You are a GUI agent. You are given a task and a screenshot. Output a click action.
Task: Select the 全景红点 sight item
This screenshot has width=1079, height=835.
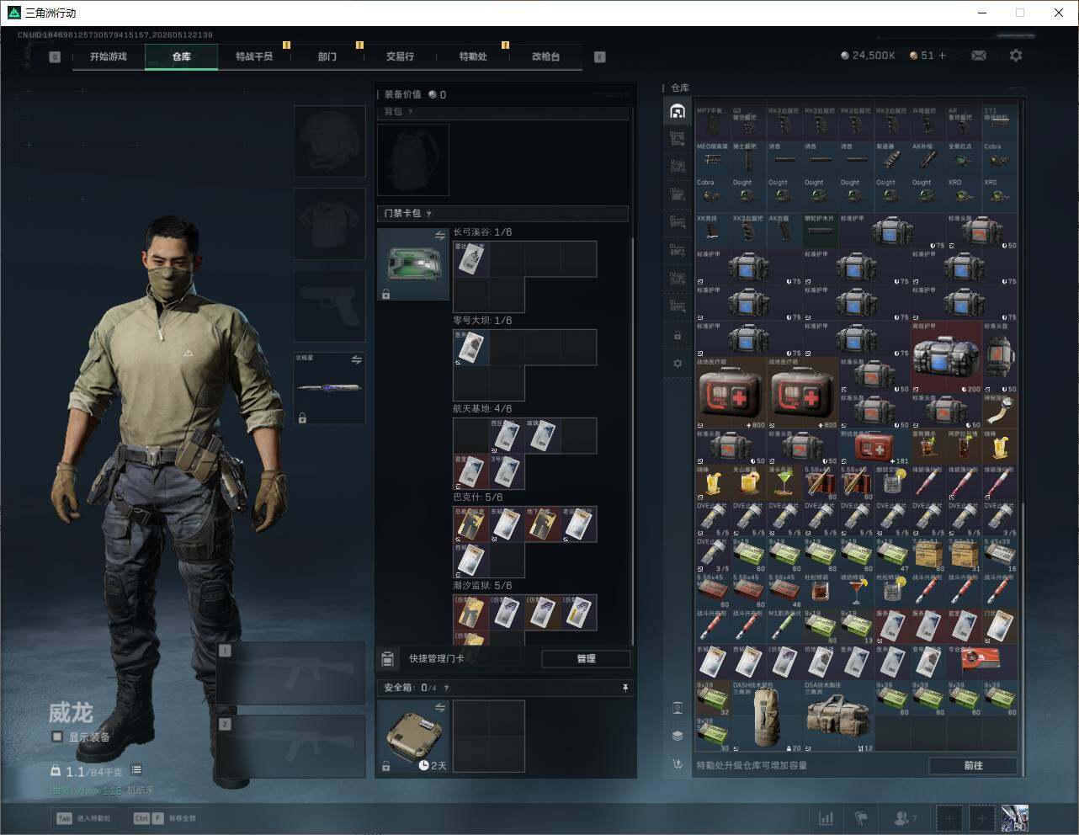pos(965,159)
